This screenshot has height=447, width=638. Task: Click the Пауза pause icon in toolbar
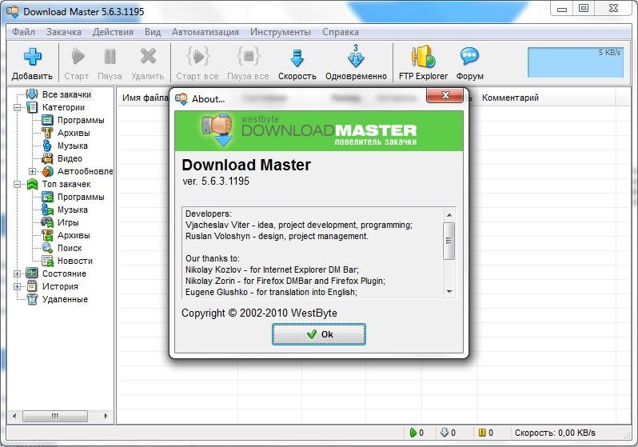pyautogui.click(x=110, y=56)
